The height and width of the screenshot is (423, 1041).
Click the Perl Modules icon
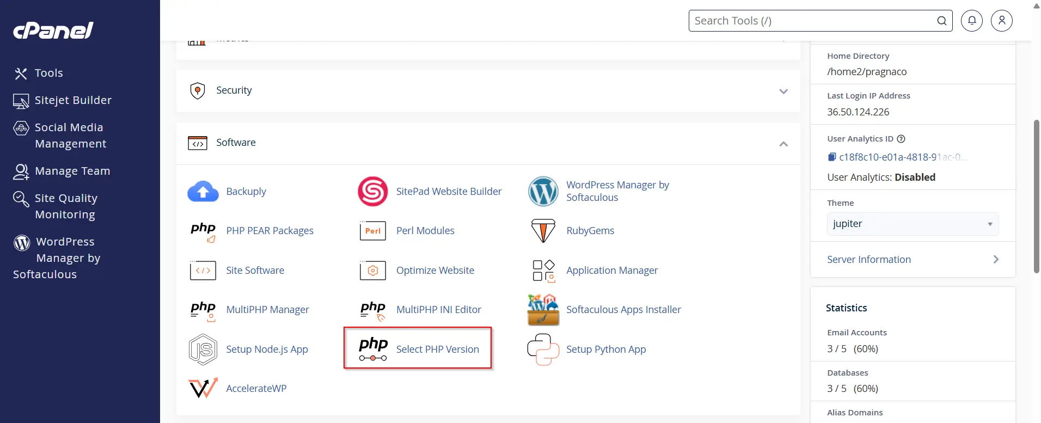coord(373,231)
